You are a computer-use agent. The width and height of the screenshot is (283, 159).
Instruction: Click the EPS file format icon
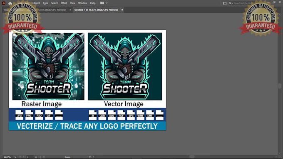tap(131, 115)
